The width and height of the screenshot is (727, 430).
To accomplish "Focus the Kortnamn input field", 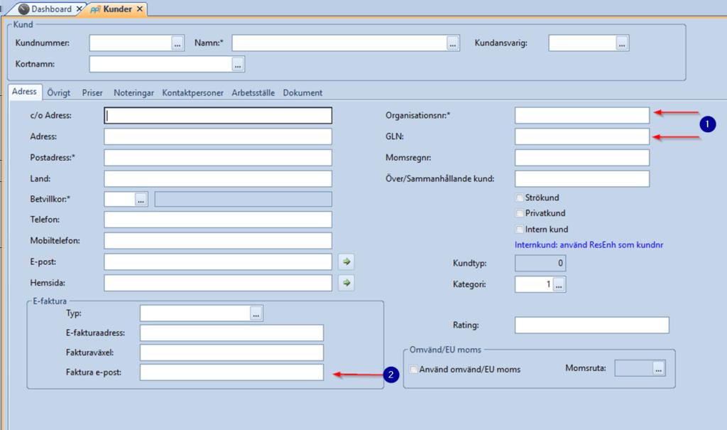I will [161, 64].
